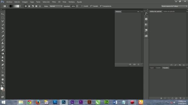Open the gradient picker dropdown arrow
Screen dimensions: 188x105
pos(20,6)
